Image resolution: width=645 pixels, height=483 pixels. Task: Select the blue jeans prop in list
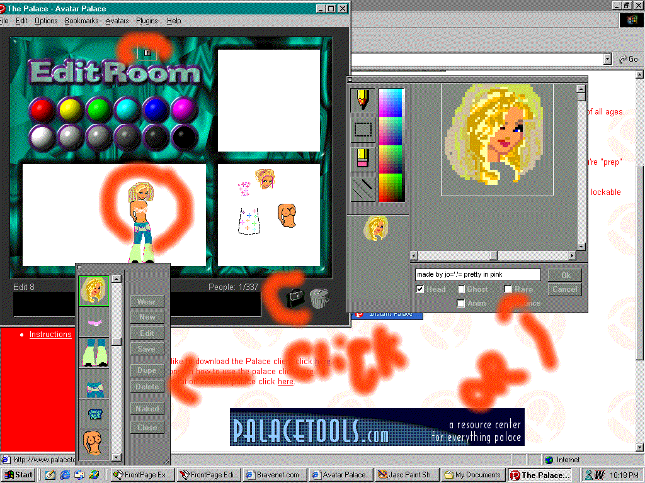point(94,384)
